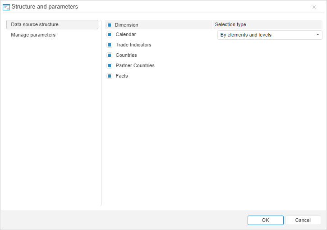Uncheck the Facts dimension checkbox
Image resolution: width=327 pixels, height=230 pixels.
[109, 76]
